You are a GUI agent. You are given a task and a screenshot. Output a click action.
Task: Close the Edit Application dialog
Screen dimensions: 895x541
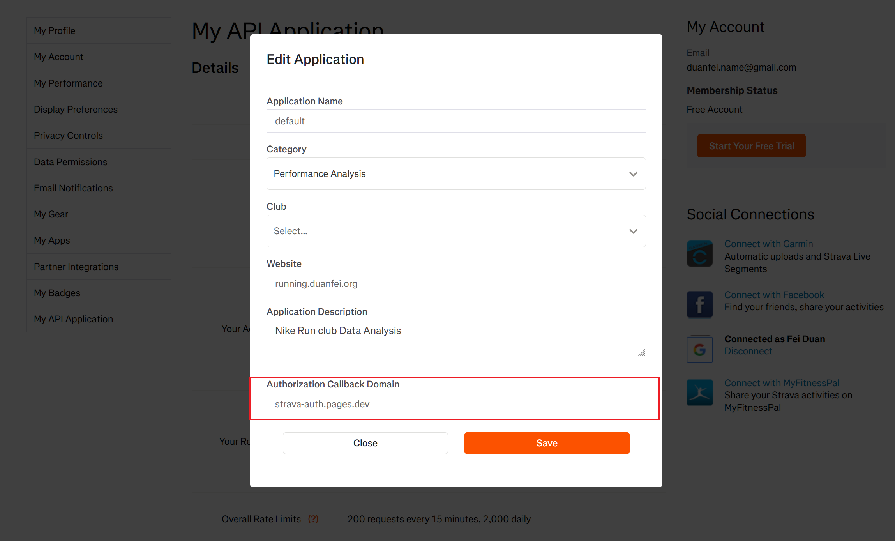(365, 443)
